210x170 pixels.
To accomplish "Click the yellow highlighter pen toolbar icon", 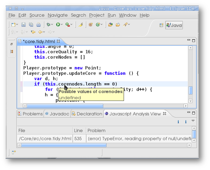I will [80, 25].
